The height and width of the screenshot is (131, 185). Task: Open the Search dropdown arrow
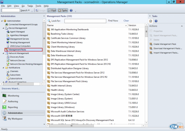tap(29, 10)
